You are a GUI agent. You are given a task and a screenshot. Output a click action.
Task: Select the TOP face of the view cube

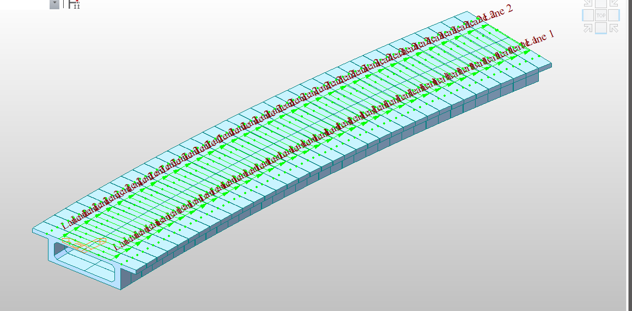coord(600,15)
